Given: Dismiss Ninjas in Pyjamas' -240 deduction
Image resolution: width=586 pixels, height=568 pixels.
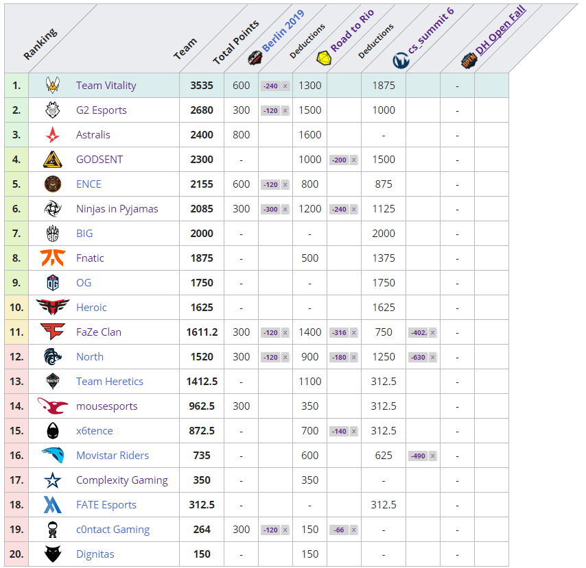Looking at the screenshot, I should (x=354, y=209).
